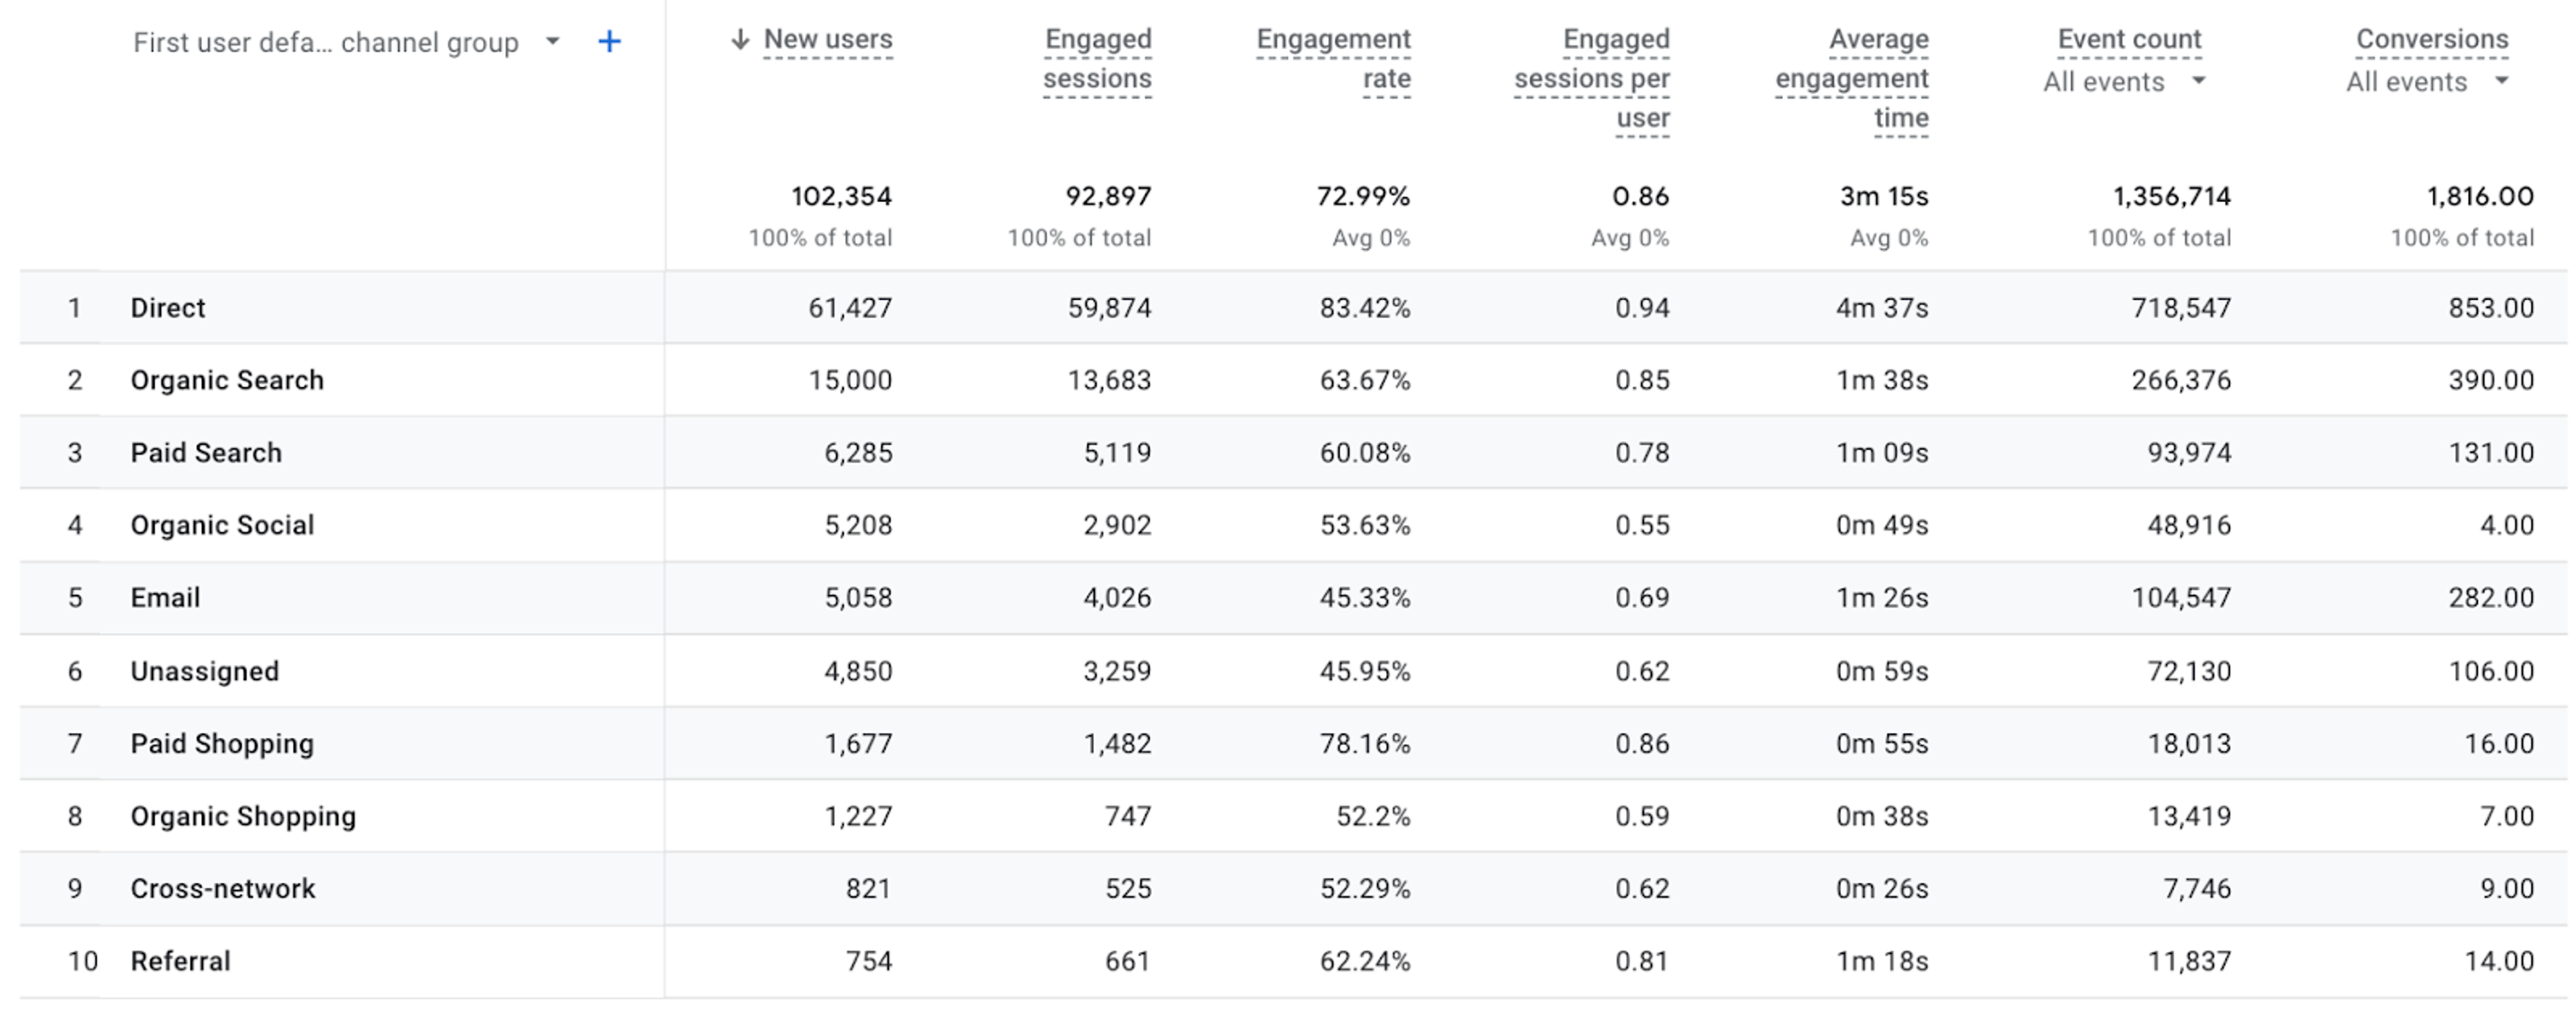Select the Paid Search row
The width and height of the screenshot is (2576, 1015).
pyautogui.click(x=1292, y=452)
